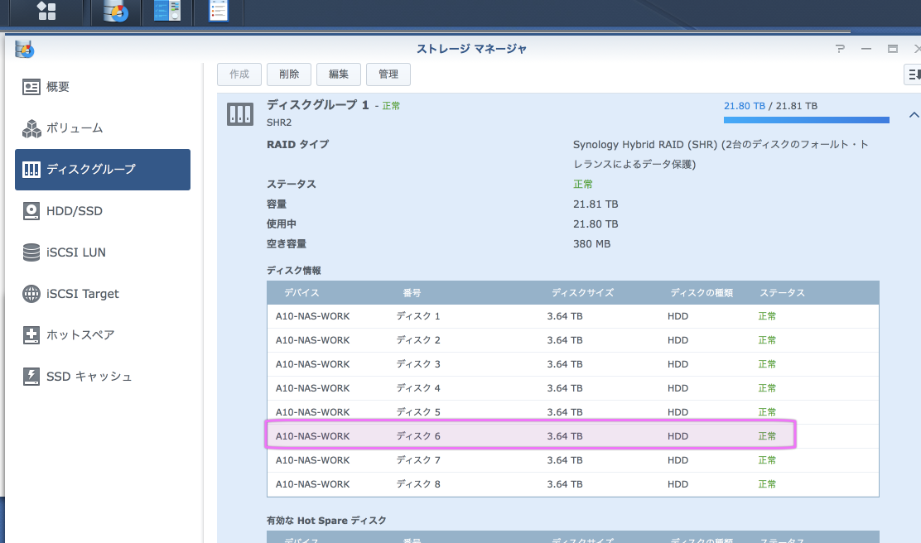Switch to the SSD キャッシュ section
This screenshot has height=543, width=921.
click(89, 377)
